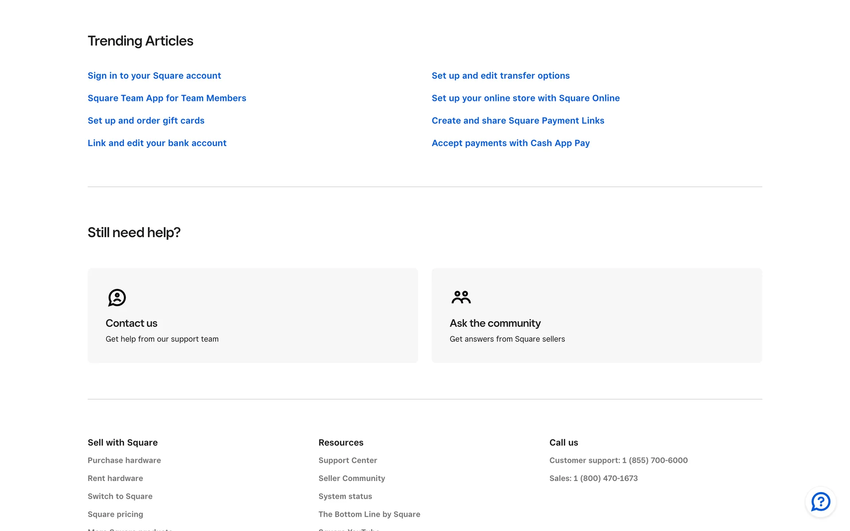Visit Seller Community footer link
Image resolution: width=850 pixels, height=531 pixels.
click(352, 478)
